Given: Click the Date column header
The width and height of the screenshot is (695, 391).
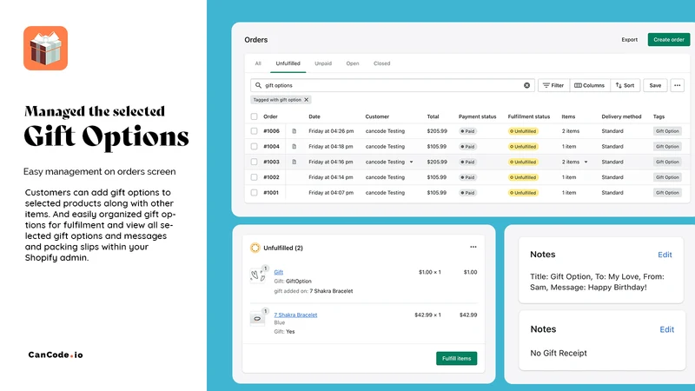Looking at the screenshot, I should click(314, 116).
